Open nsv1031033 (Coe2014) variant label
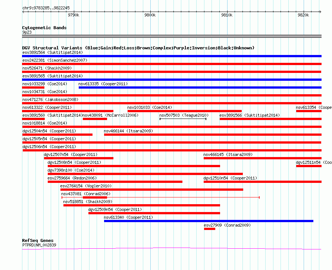The image size is (332, 270). [x=150, y=107]
